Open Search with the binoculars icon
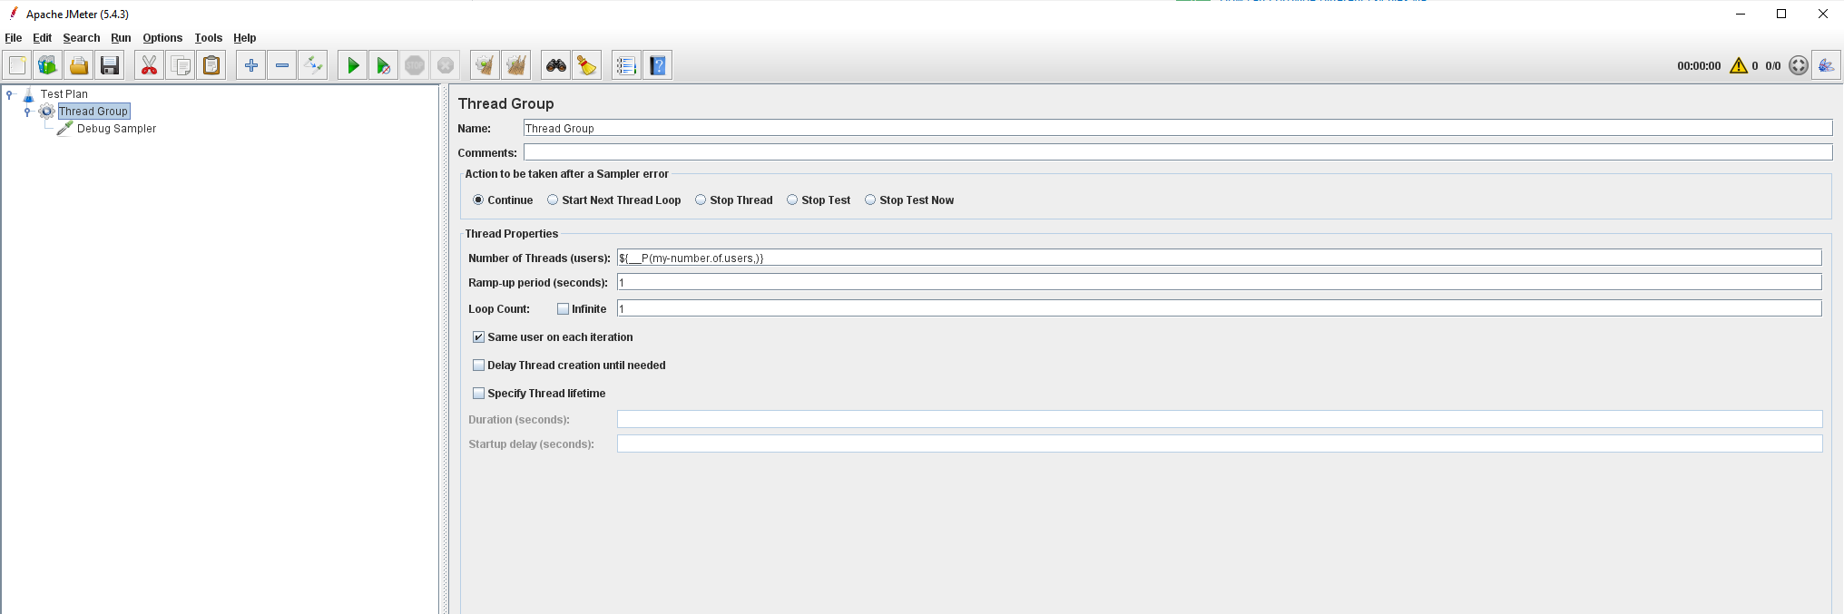The height and width of the screenshot is (614, 1844). click(x=556, y=65)
